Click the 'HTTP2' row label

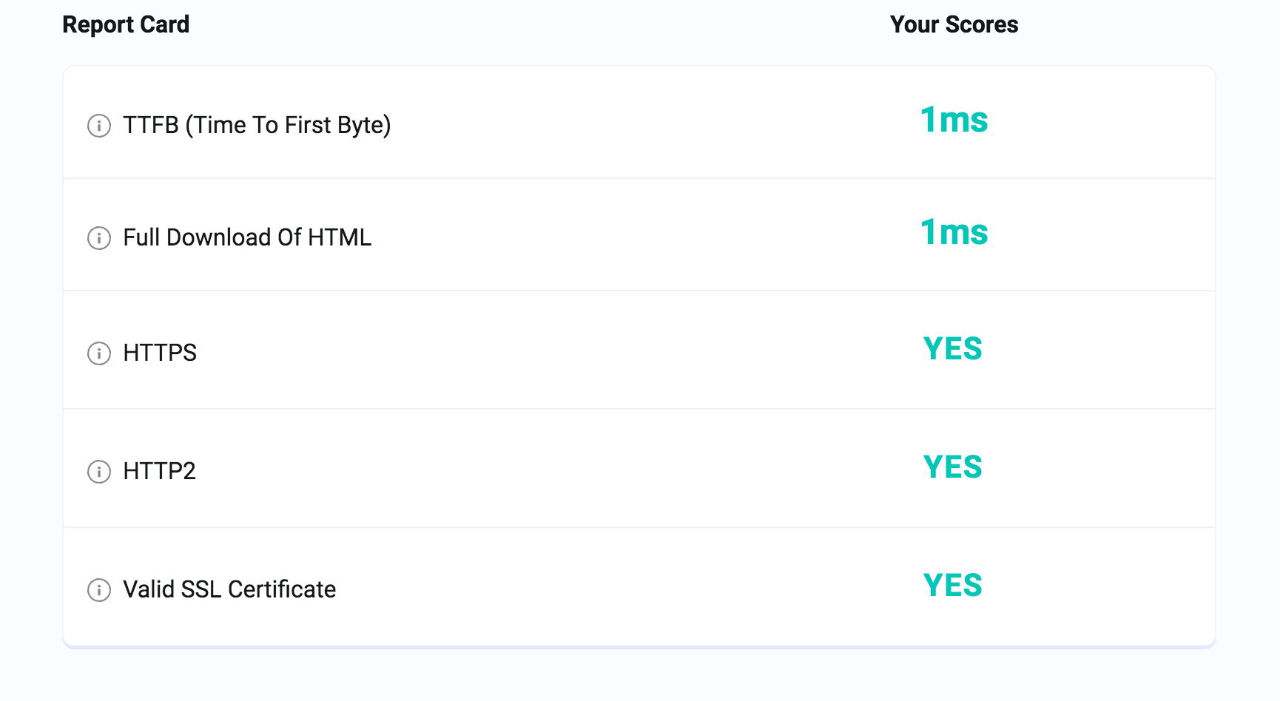159,472
